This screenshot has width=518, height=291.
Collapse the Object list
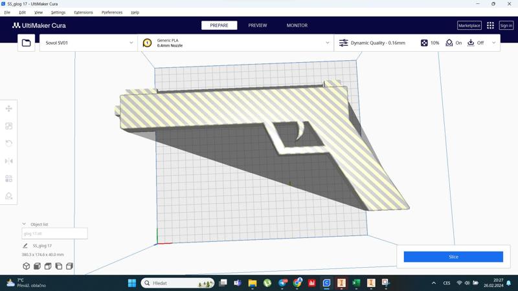(24, 224)
